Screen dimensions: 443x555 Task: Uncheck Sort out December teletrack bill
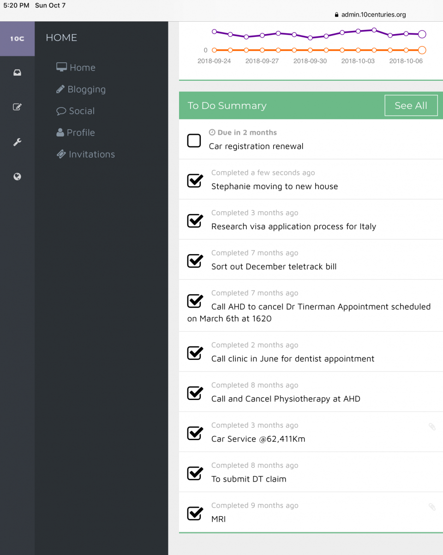pyautogui.click(x=195, y=261)
